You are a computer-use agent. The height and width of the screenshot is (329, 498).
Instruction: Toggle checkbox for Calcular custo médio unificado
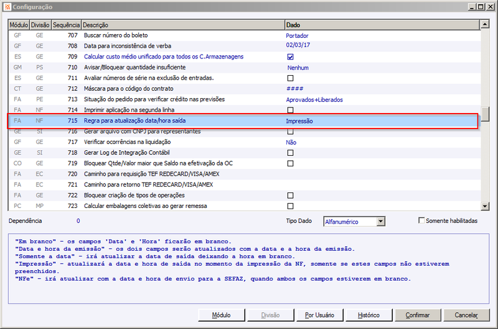pyautogui.click(x=290, y=57)
